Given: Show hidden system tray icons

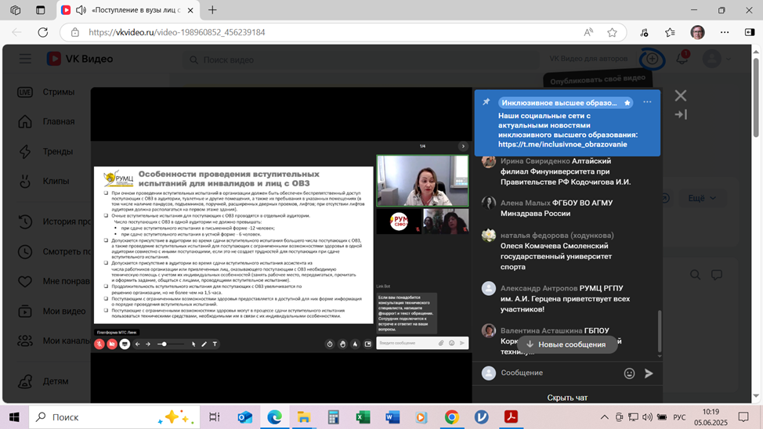Looking at the screenshot, I should (x=604, y=417).
